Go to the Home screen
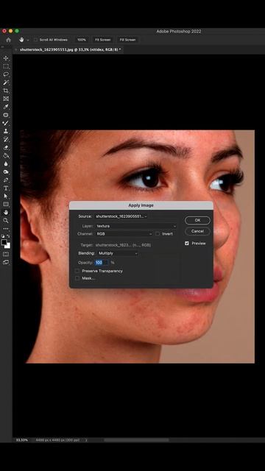The image size is (265, 471). point(8,40)
